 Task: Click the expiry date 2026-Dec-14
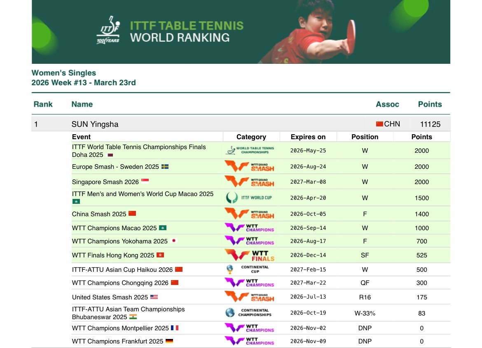tap(308, 255)
